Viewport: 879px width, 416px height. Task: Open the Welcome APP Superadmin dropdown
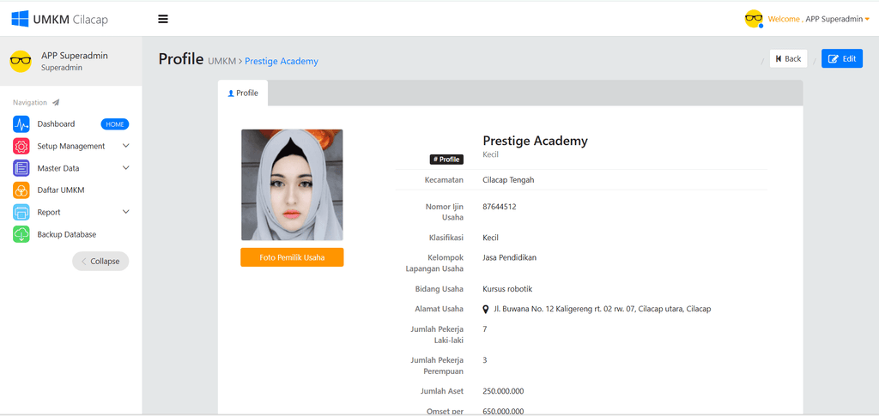pyautogui.click(x=818, y=19)
